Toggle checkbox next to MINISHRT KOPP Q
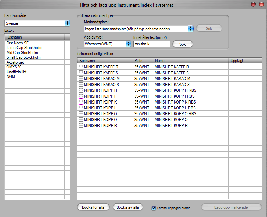 tap(81, 120)
